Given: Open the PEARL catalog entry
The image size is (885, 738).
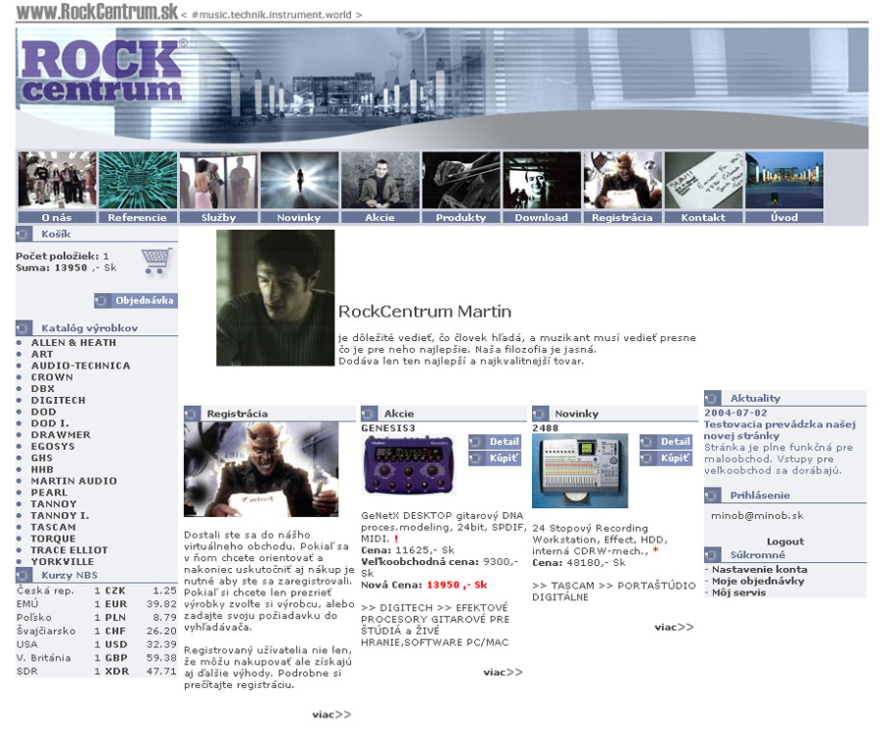Looking at the screenshot, I should pyautogui.click(x=49, y=492).
